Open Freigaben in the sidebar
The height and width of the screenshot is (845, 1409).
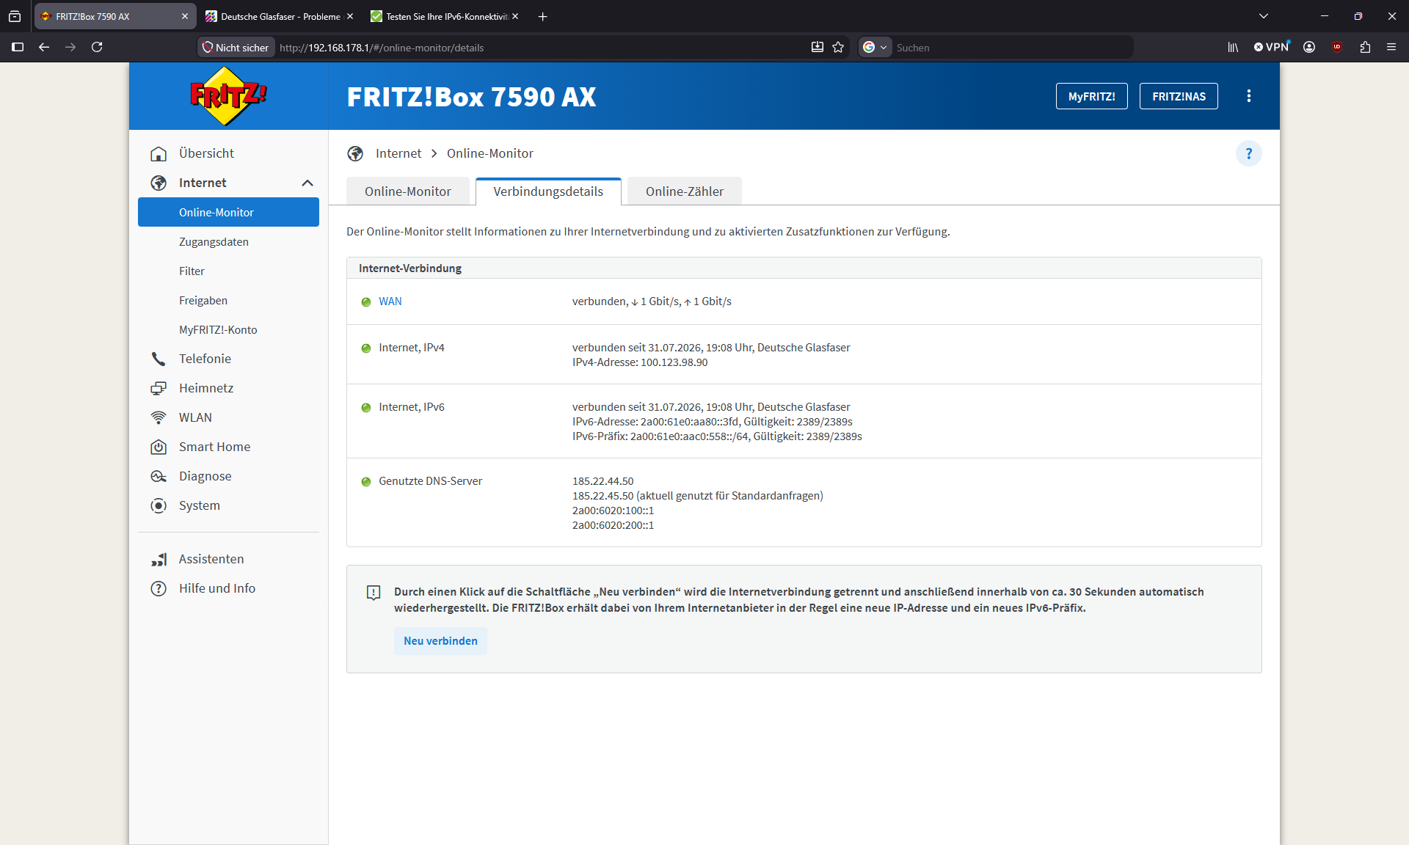(203, 300)
